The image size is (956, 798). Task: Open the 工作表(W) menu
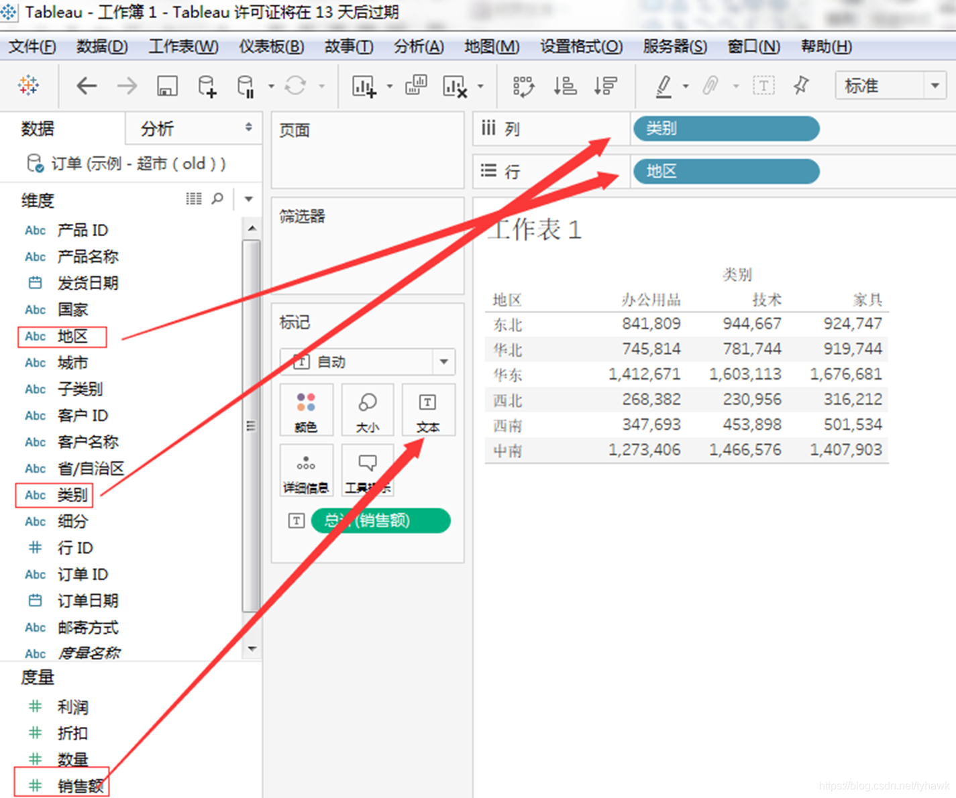tap(183, 46)
